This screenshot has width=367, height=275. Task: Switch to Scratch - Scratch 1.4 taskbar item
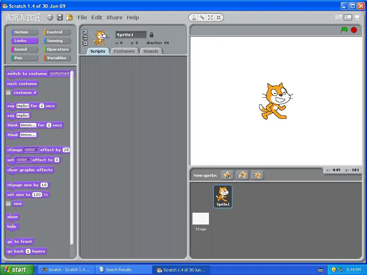tap(66, 270)
